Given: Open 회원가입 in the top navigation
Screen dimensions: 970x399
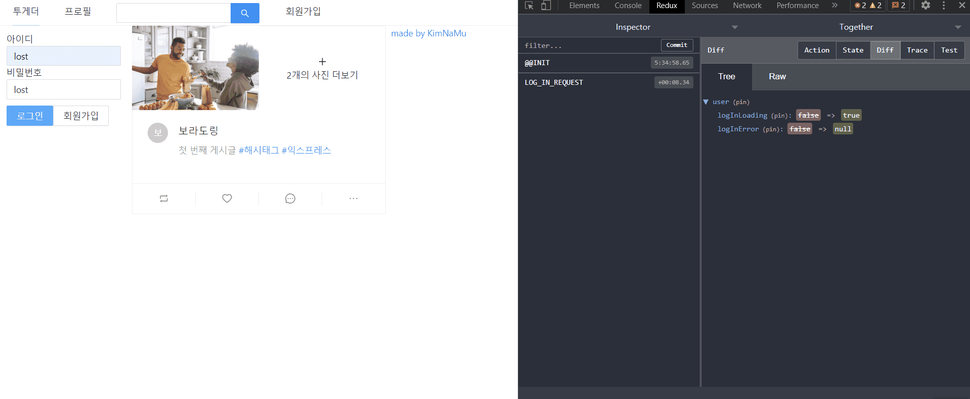Looking at the screenshot, I should coord(303,12).
